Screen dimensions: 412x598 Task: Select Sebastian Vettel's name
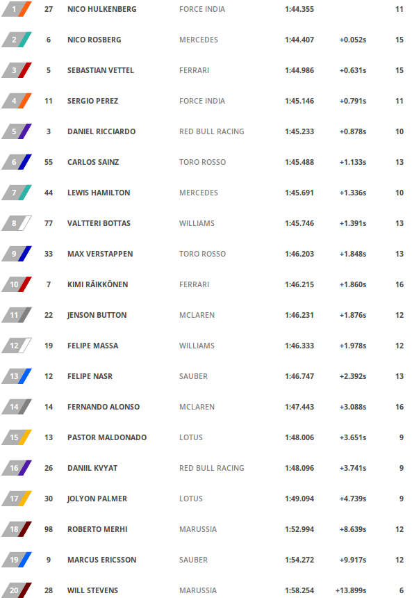tap(101, 70)
